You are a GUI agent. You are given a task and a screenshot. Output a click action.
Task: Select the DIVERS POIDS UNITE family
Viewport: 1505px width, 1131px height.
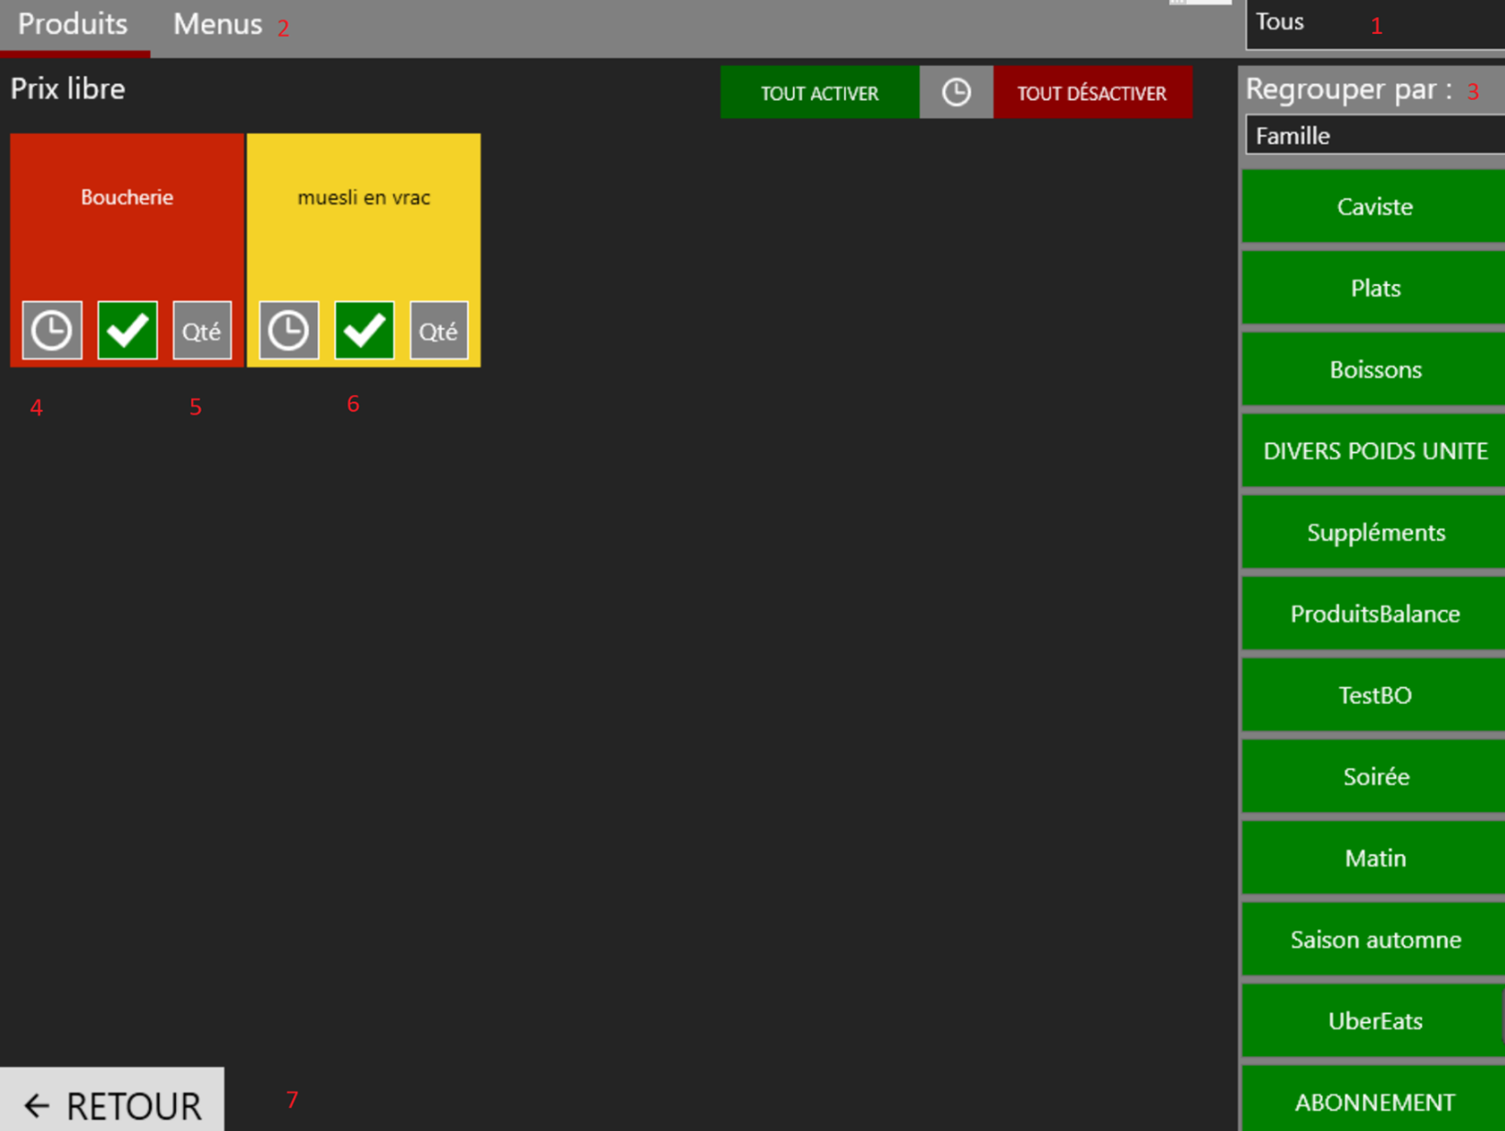click(1374, 451)
